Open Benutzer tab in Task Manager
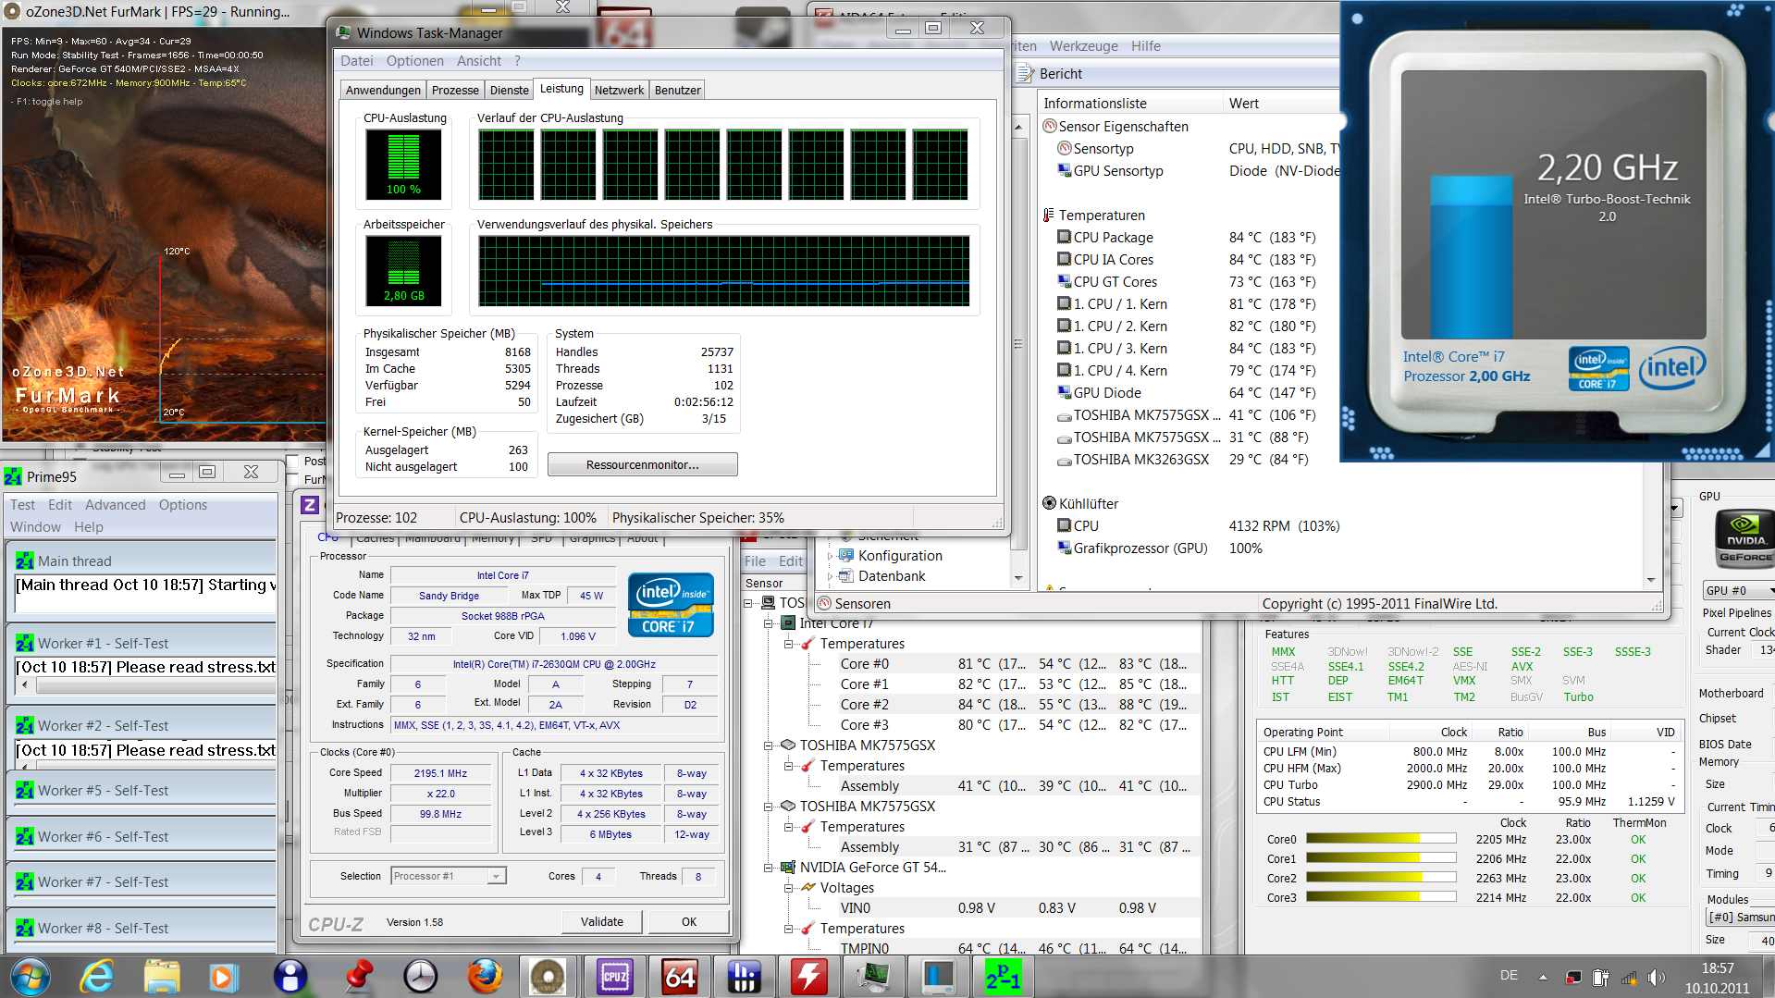Viewport: 1775px width, 998px height. (x=677, y=90)
